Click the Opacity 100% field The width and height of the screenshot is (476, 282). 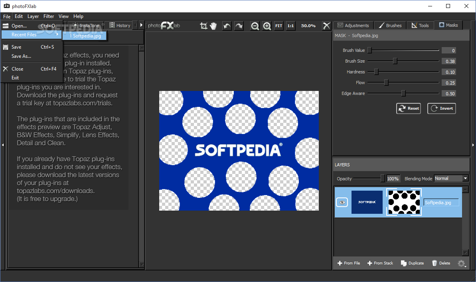click(x=393, y=179)
